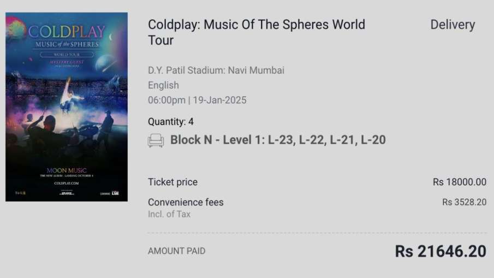Open the Coldplay concert poster thumbnail
The image size is (494, 278).
pos(67,107)
